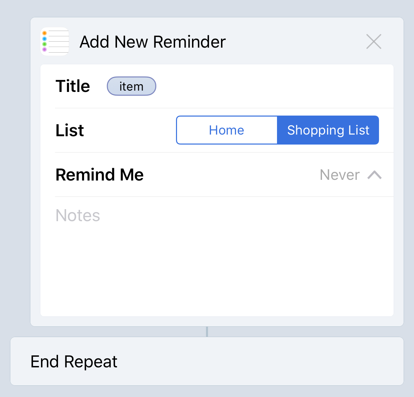Tap the bold List label
The width and height of the screenshot is (414, 397).
tap(70, 130)
